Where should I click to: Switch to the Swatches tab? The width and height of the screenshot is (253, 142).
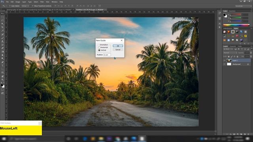click(x=232, y=11)
